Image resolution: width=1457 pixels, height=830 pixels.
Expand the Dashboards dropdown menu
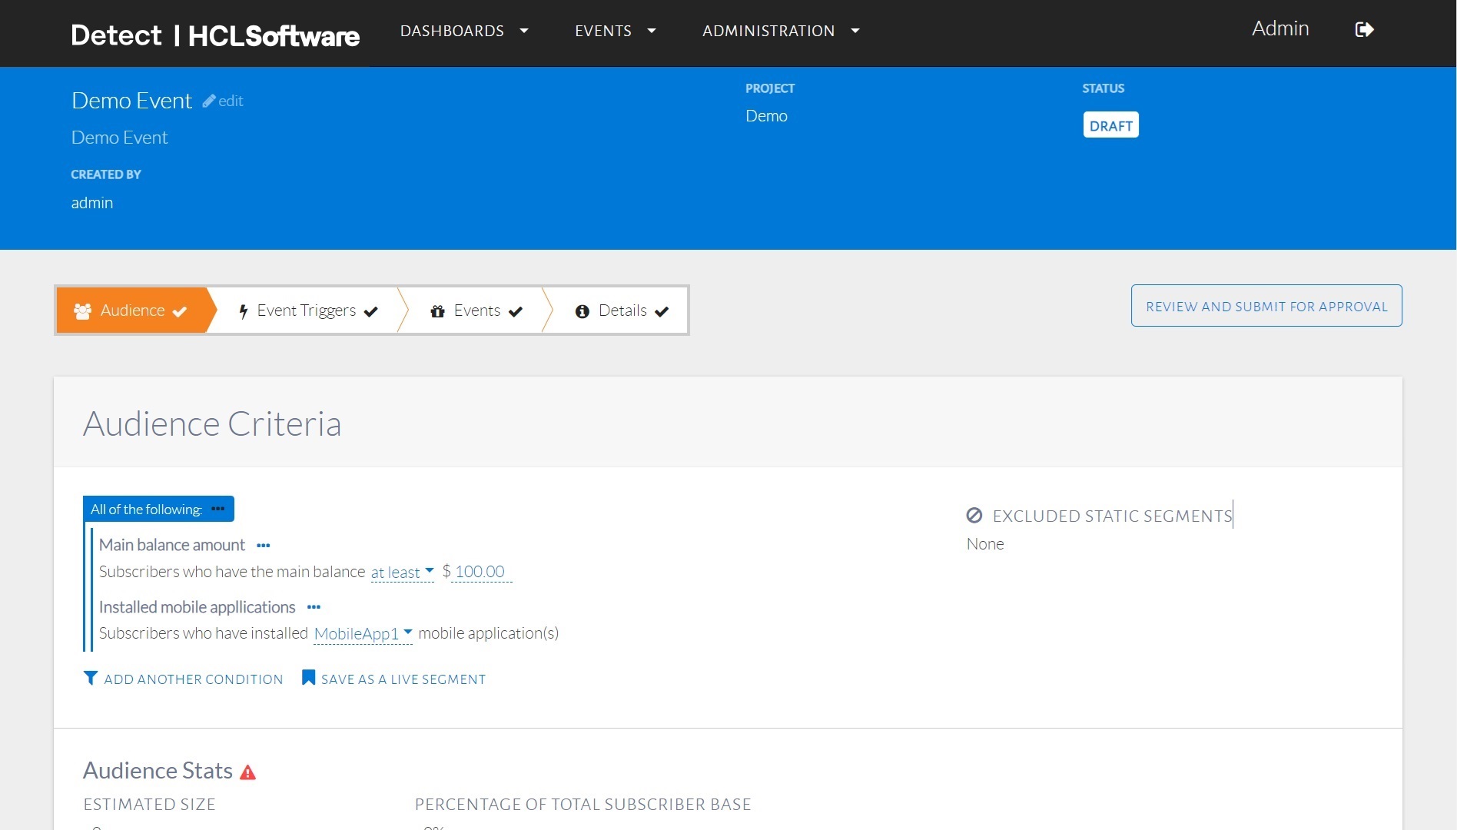tap(463, 31)
